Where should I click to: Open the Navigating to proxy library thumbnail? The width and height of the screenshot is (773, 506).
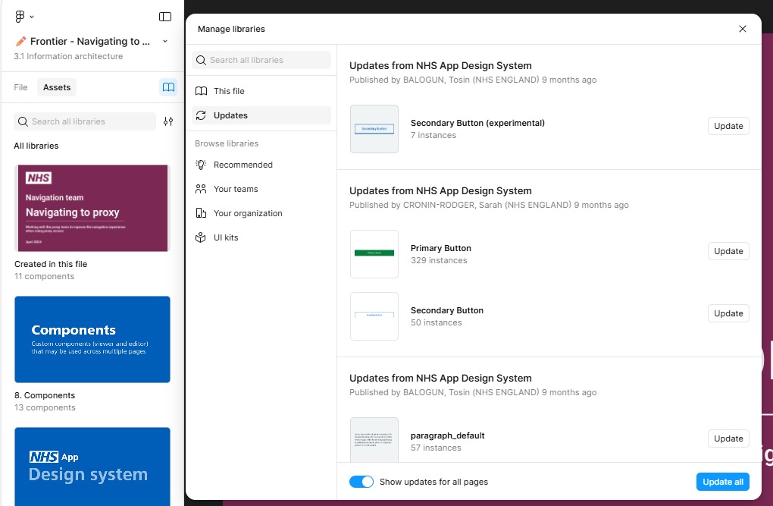click(92, 208)
